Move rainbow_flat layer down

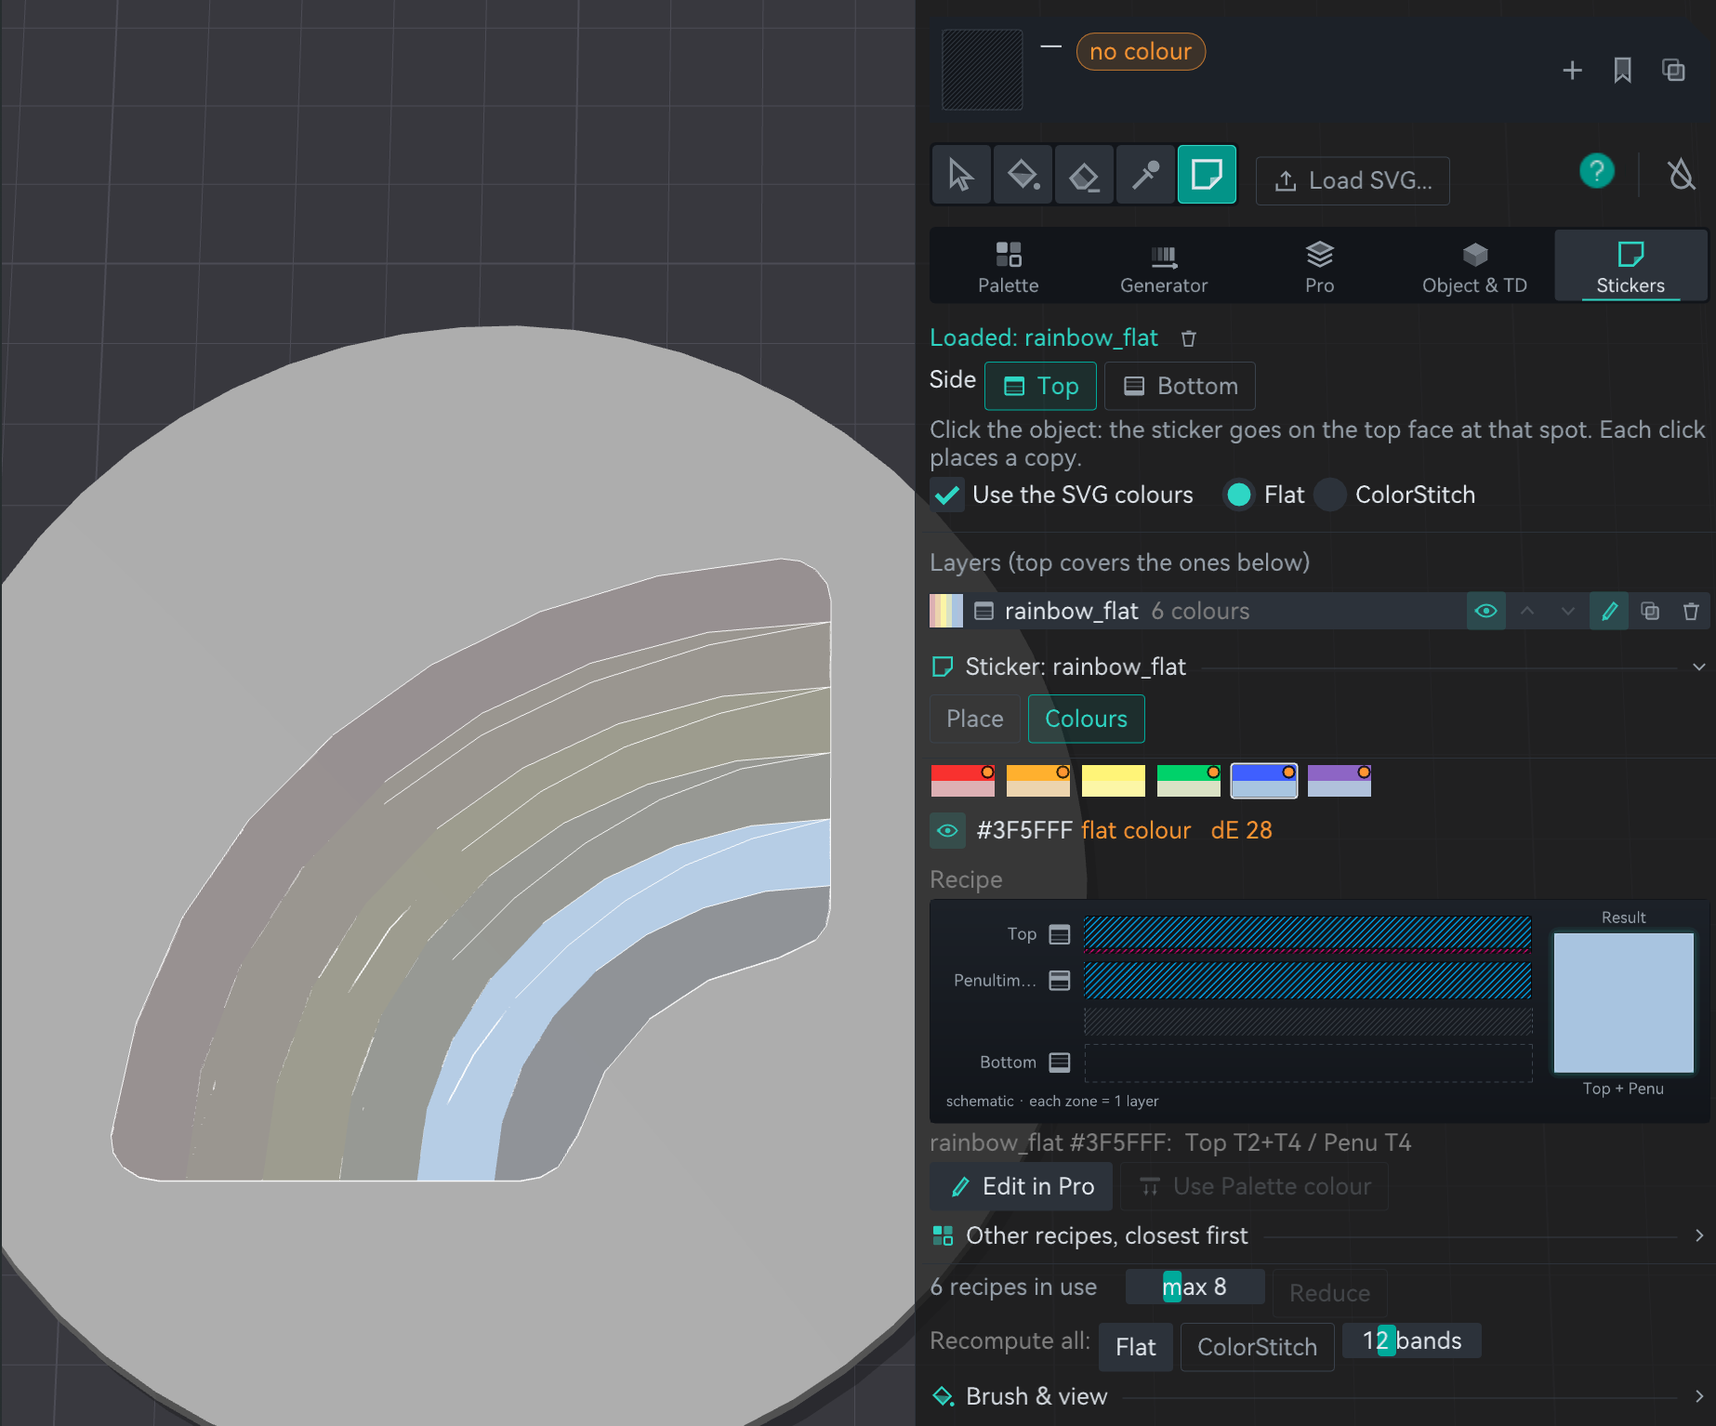pyautogui.click(x=1568, y=611)
